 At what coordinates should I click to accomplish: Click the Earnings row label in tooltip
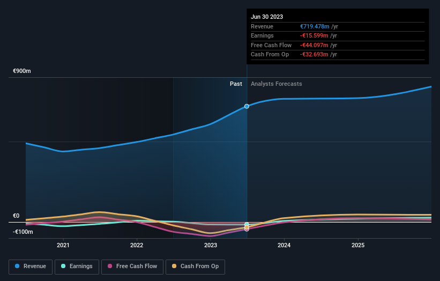pyautogui.click(x=262, y=35)
